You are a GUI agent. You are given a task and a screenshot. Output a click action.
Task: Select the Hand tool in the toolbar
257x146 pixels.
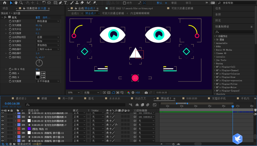click(x=16, y=3)
